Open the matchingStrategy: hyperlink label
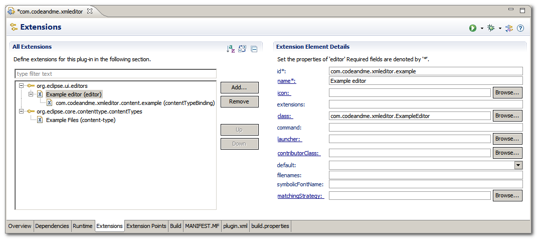537x239 pixels. click(x=301, y=196)
